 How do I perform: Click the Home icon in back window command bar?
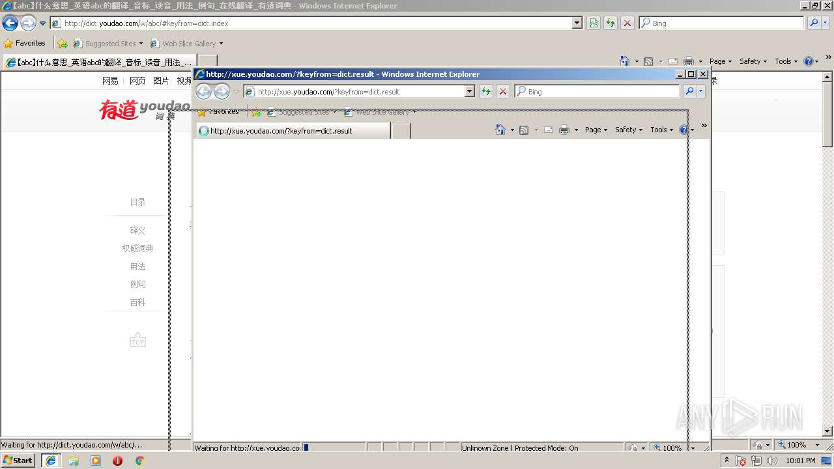[x=625, y=61]
